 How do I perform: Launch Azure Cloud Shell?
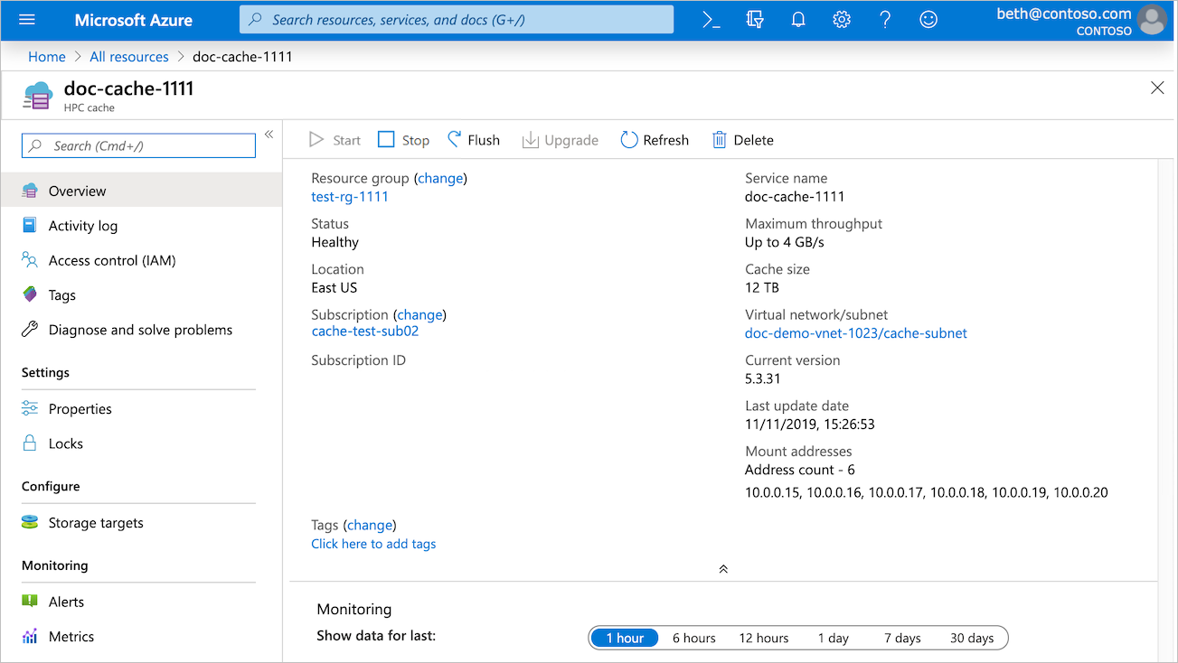(x=711, y=19)
